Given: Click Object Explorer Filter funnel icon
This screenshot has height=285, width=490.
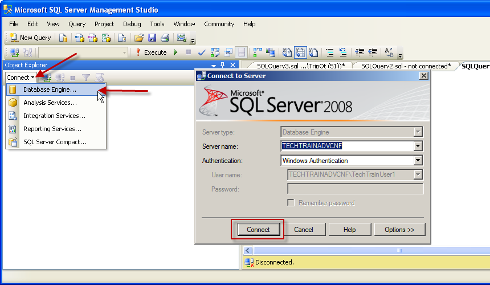Looking at the screenshot, I should click(x=86, y=78).
